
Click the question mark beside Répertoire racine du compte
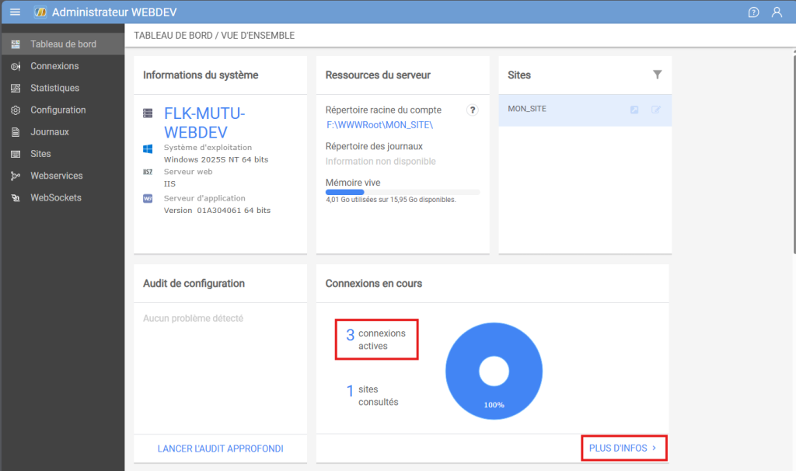pos(472,110)
